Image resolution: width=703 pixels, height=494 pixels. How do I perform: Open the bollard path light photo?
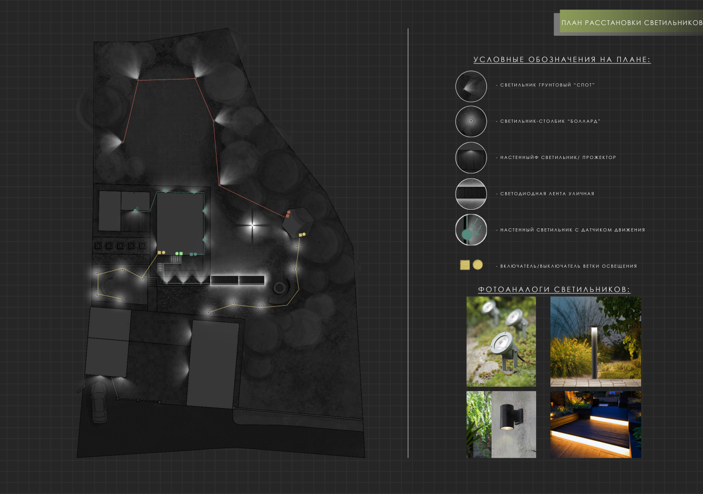(x=596, y=341)
